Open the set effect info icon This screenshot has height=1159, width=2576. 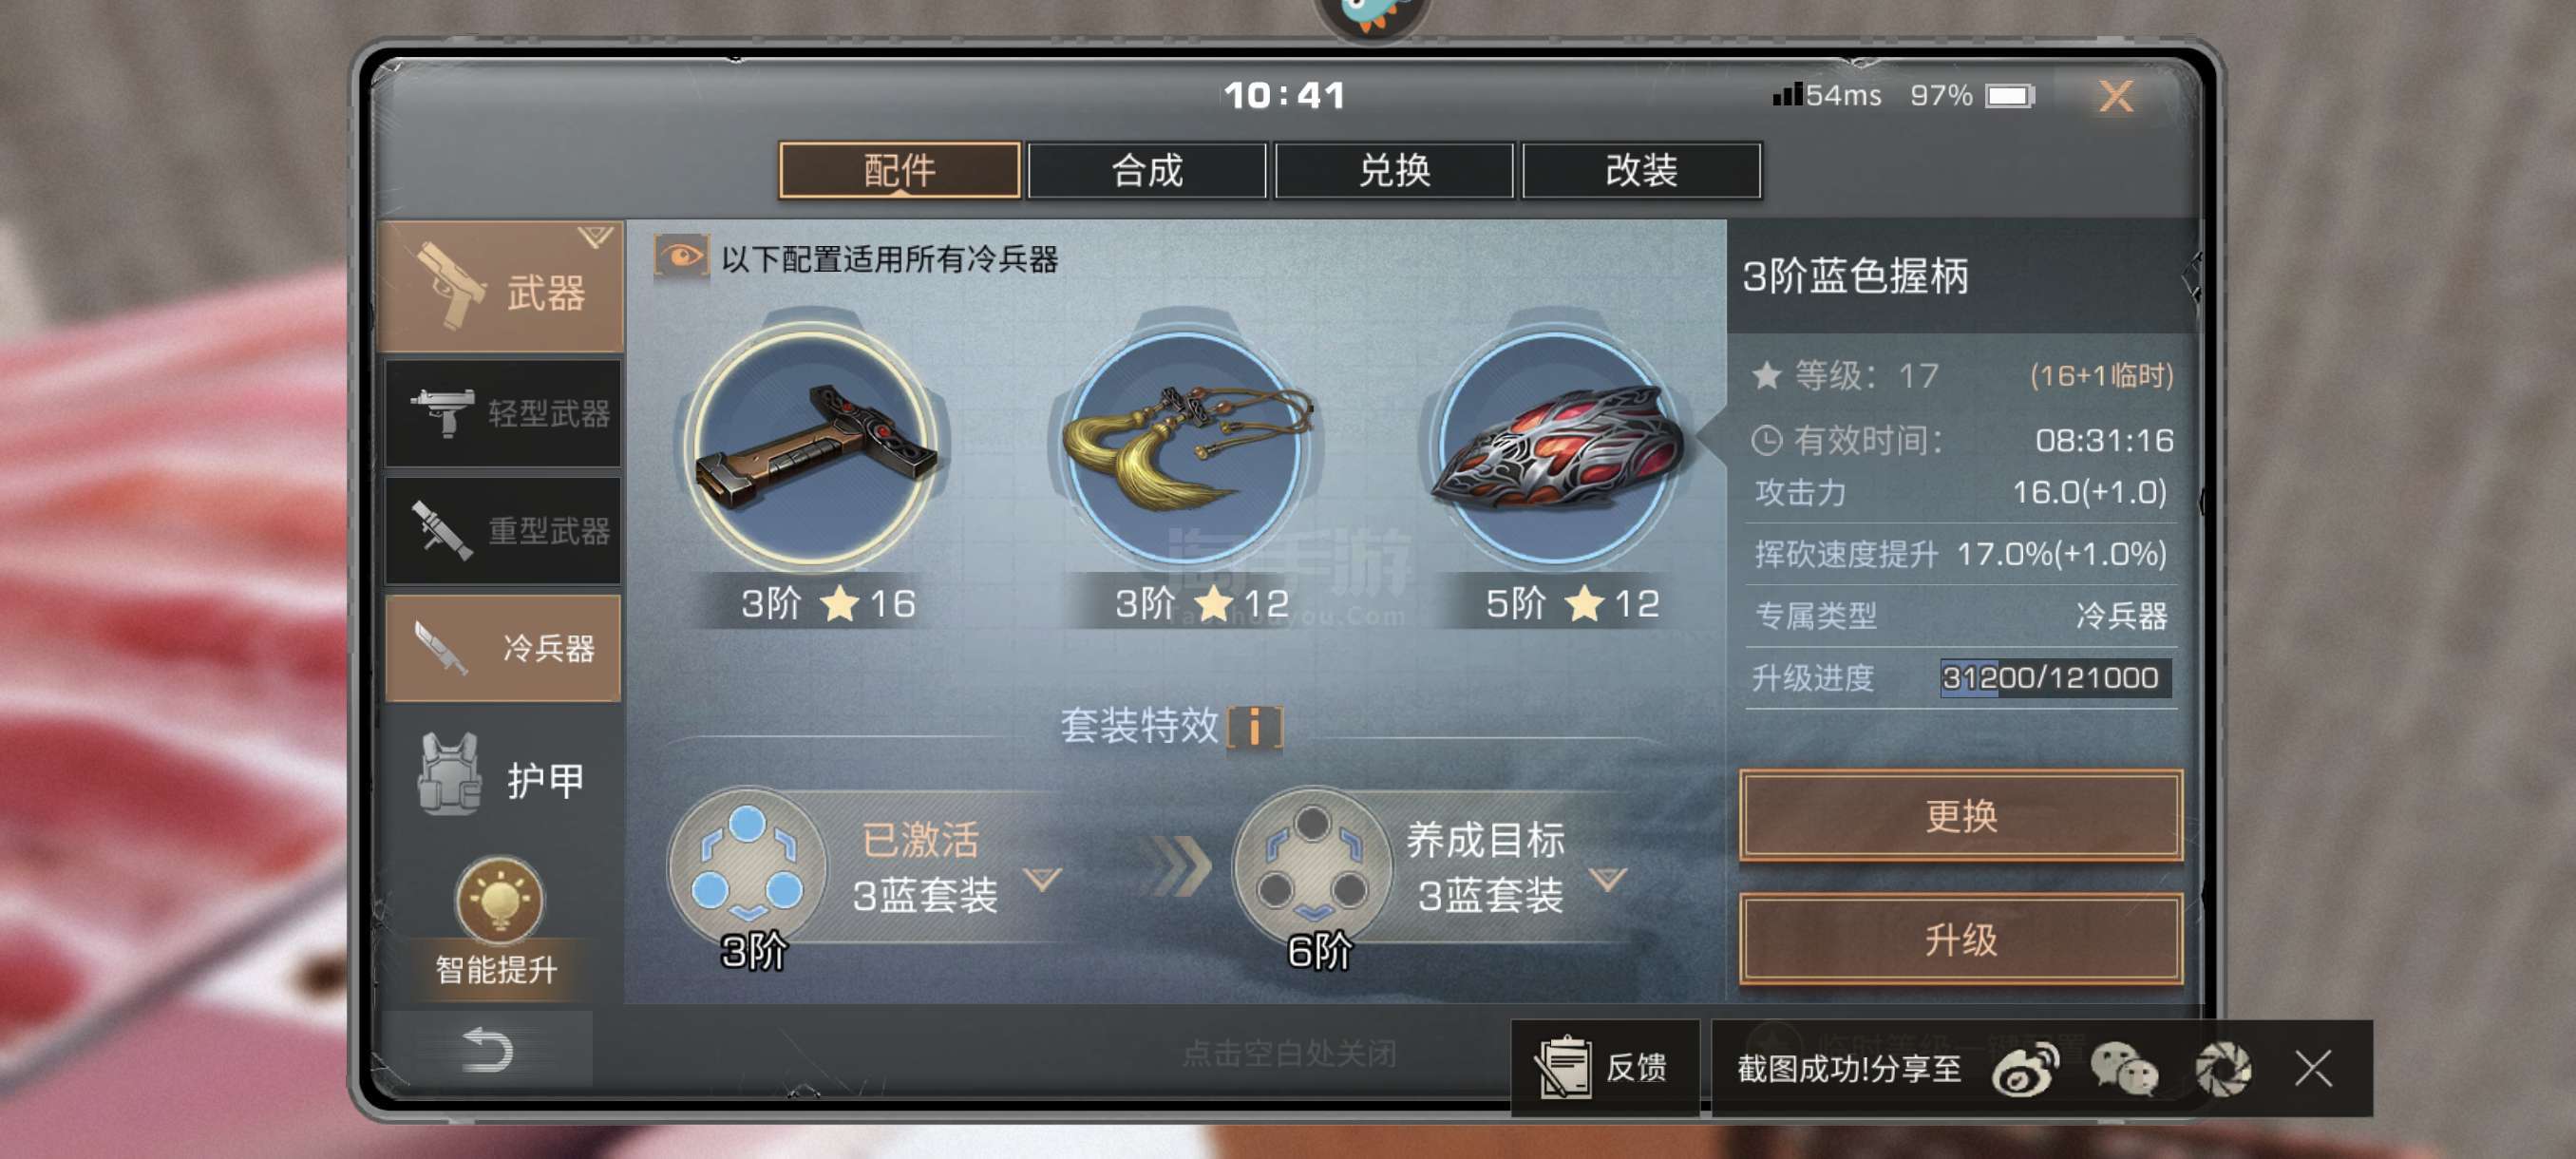tap(1254, 725)
